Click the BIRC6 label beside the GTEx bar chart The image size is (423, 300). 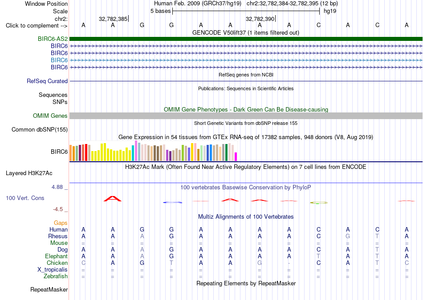tap(59, 152)
